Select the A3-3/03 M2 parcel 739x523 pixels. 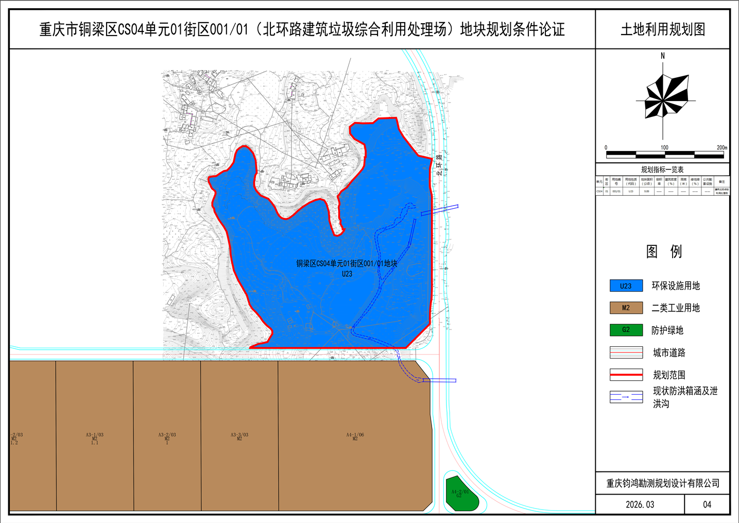tap(239, 436)
